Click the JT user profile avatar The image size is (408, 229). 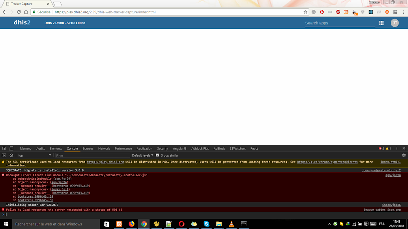(x=395, y=23)
